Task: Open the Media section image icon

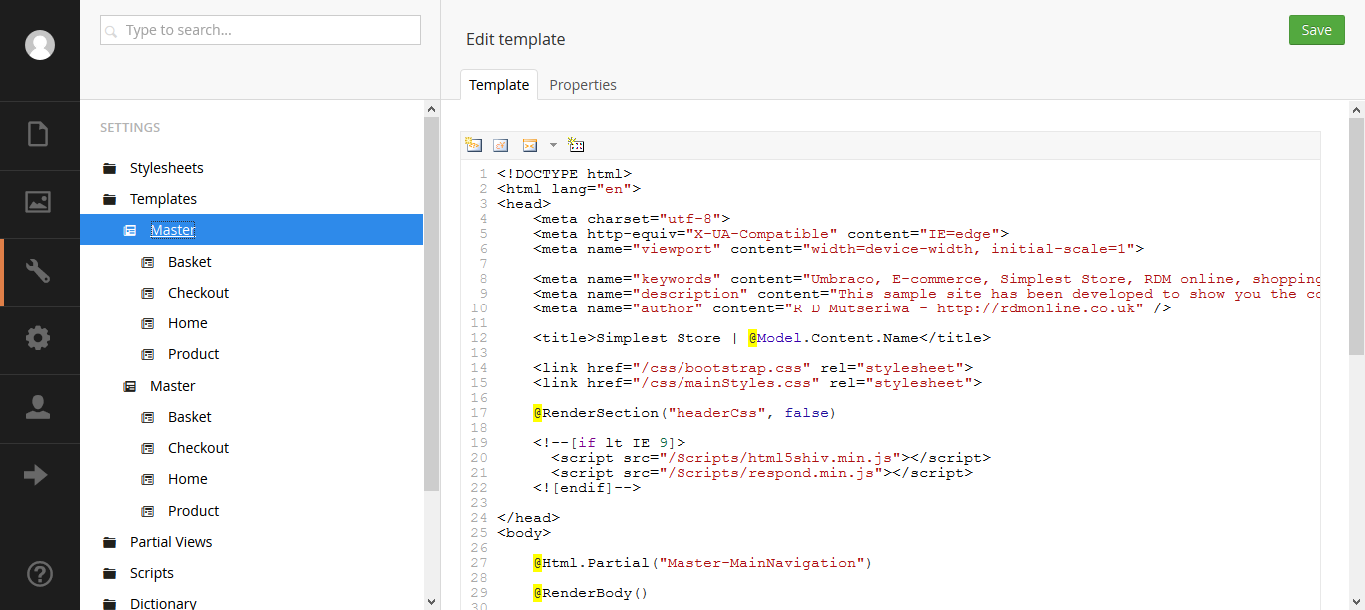Action: click(x=38, y=202)
